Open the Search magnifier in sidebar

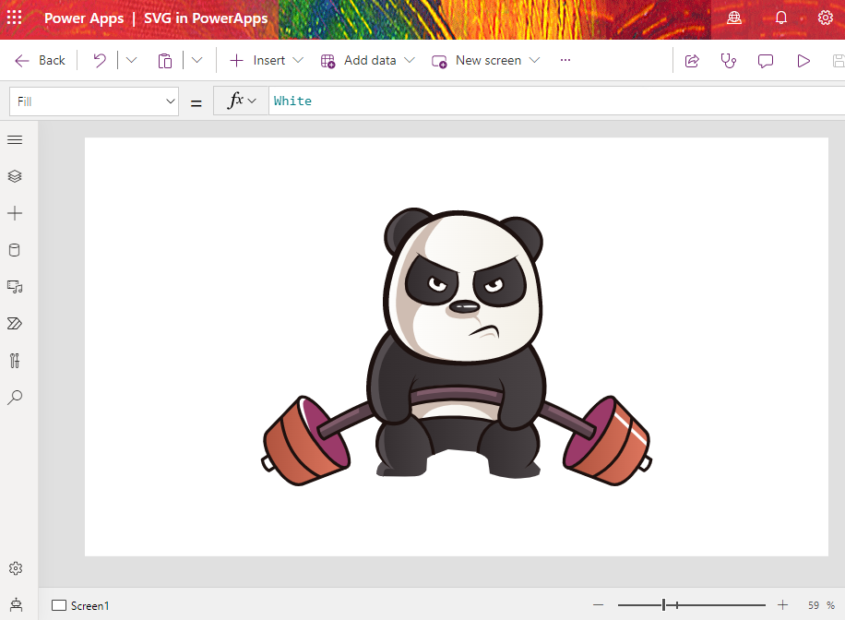(15, 398)
